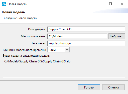Cancel the dialog with Отмена
Screen dimensions: 128x94
coord(113,87)
